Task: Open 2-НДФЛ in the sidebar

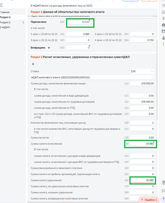Action: coord(5,27)
